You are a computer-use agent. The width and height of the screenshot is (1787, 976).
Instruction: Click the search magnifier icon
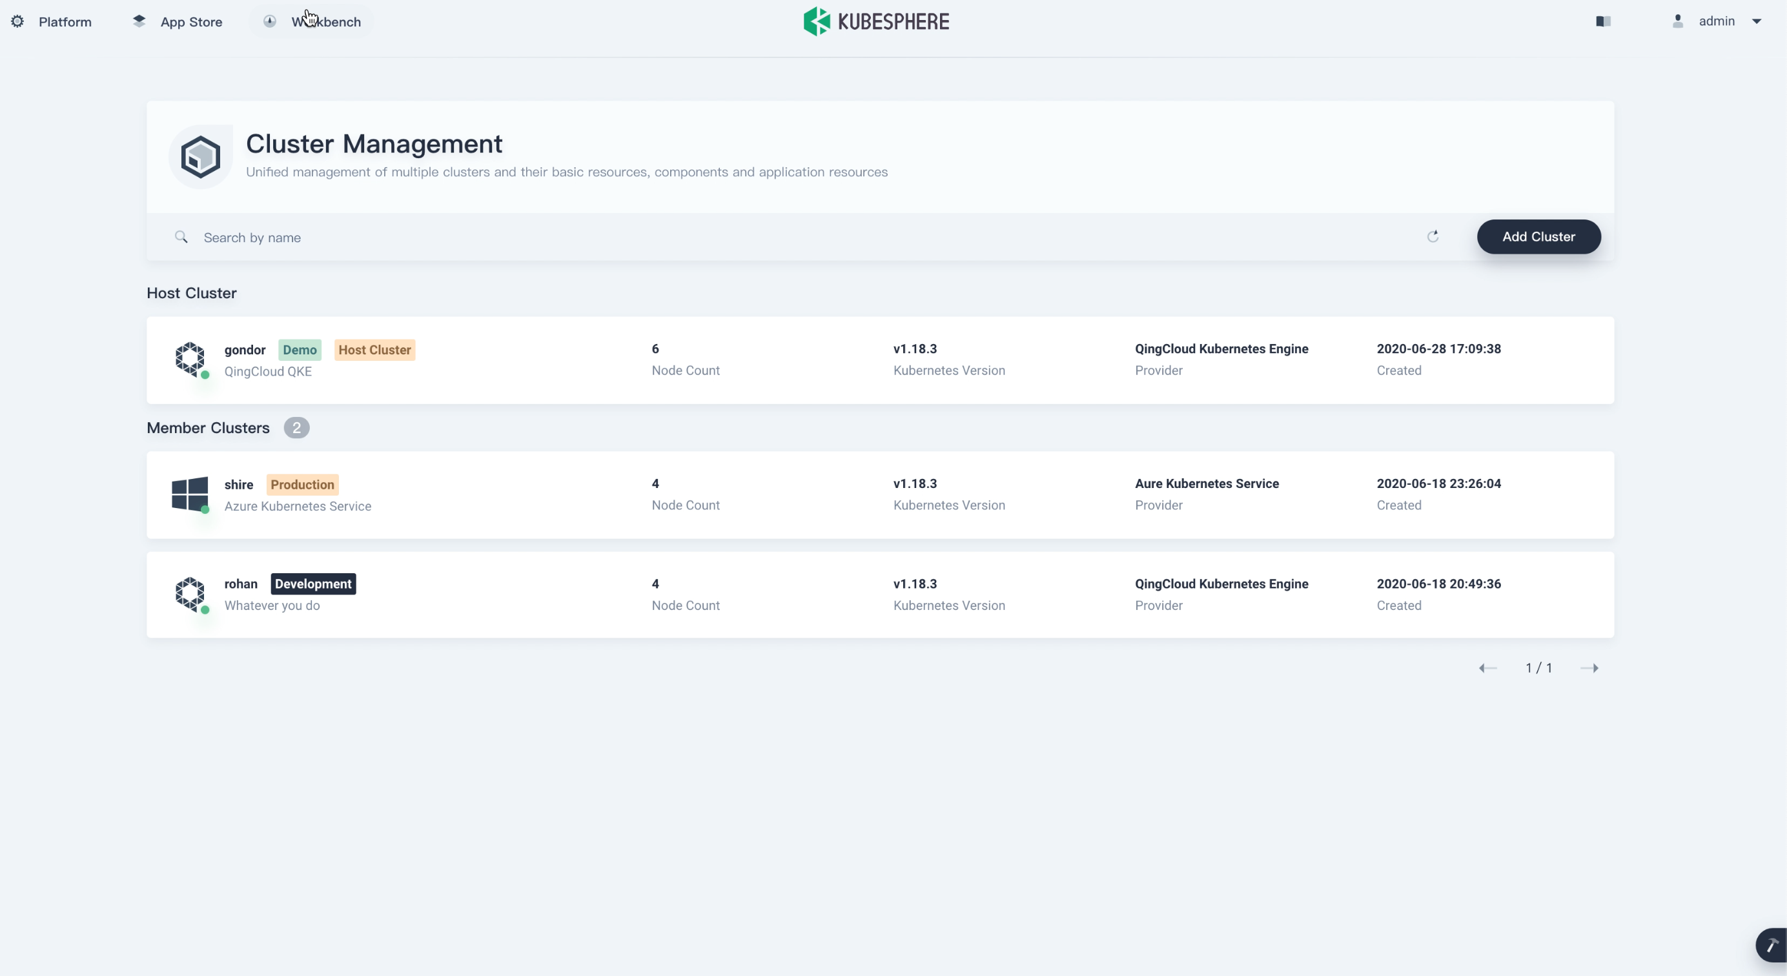[x=181, y=238]
